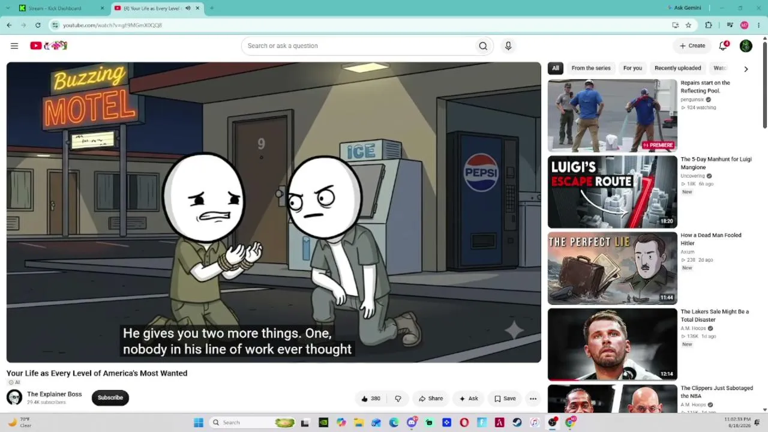Open Microsoft Edge from the taskbar
This screenshot has height=432, width=768.
(x=394, y=422)
